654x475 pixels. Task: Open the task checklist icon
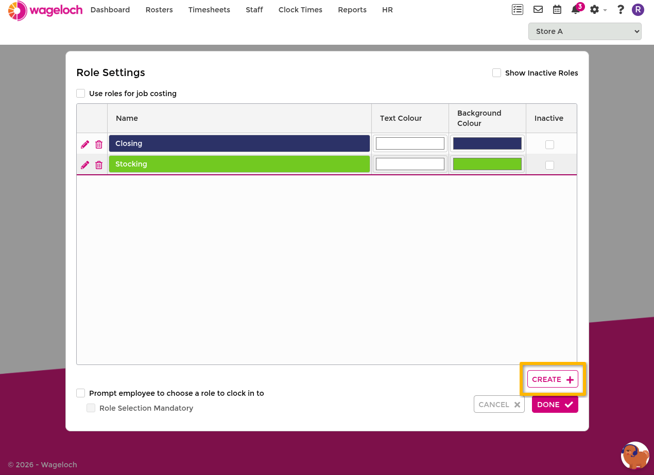click(518, 9)
